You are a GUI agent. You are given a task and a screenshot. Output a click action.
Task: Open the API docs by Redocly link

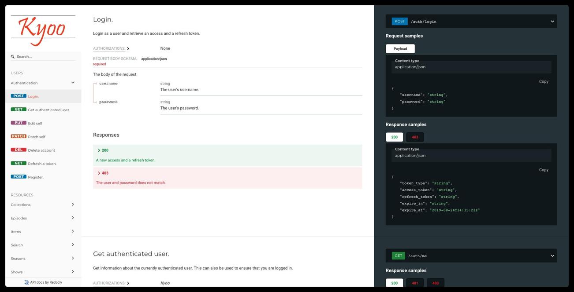pos(46,282)
